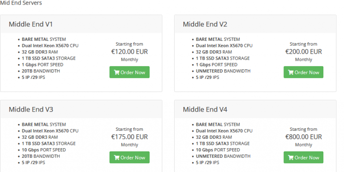Click UNMETERED BANDWIDTH in the V2 card

click(223, 71)
